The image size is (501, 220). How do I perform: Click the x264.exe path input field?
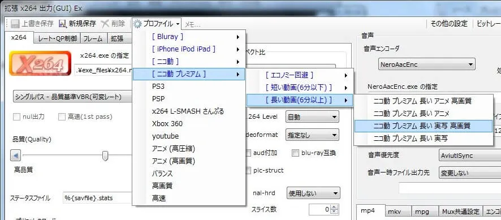pyautogui.click(x=104, y=70)
